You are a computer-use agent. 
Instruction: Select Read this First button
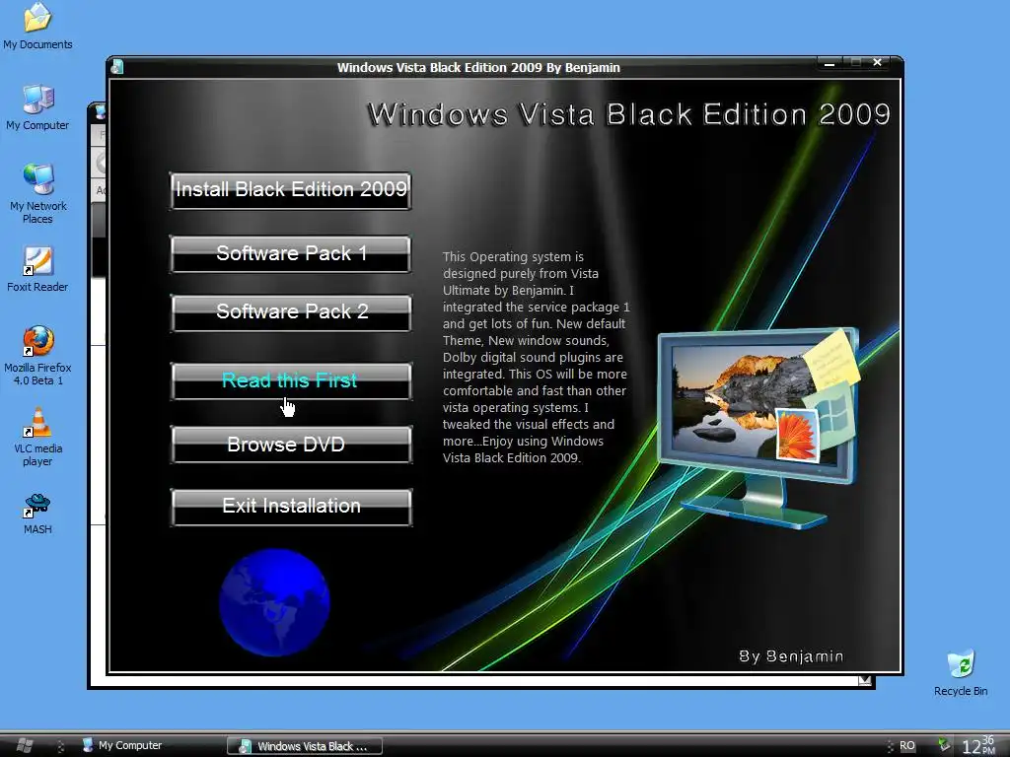pyautogui.click(x=291, y=381)
